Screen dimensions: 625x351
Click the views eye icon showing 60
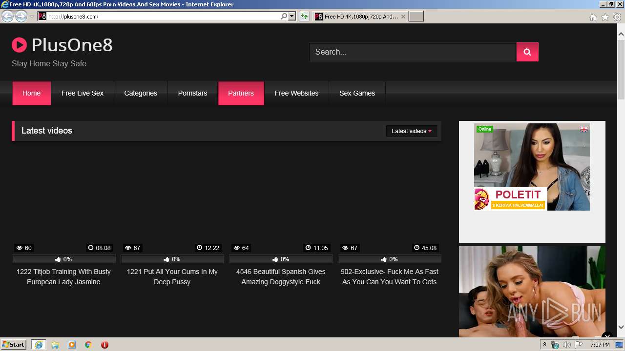pos(19,248)
